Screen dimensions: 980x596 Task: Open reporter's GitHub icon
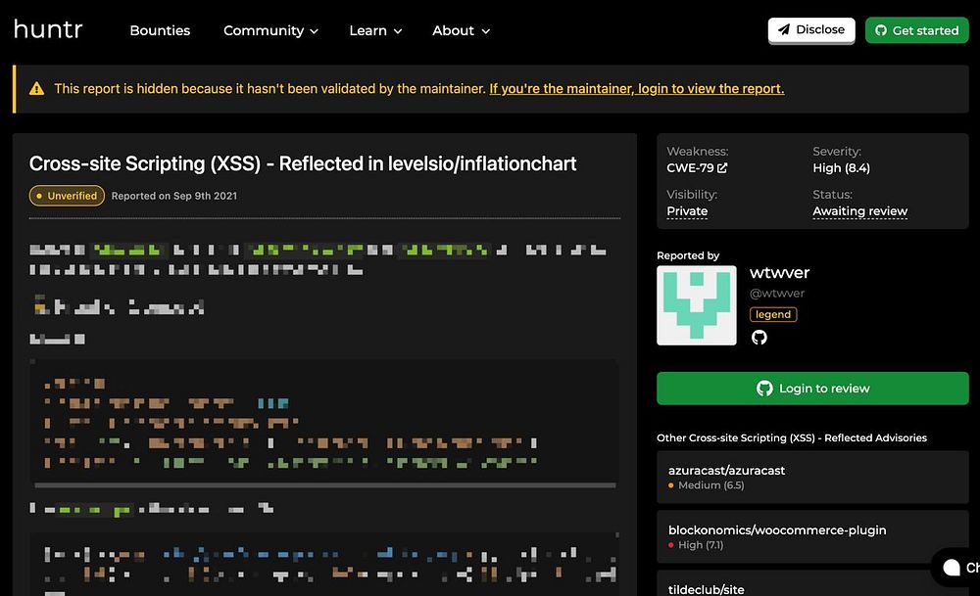coord(759,338)
